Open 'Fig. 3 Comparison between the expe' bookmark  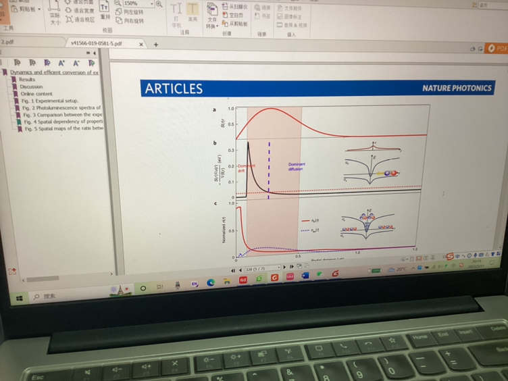tap(63, 115)
